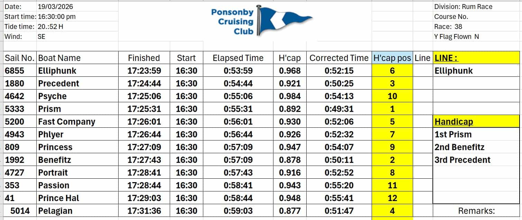Click Pelagian's sail number 5014
Screen dimensions: 522x220
coord(20,211)
